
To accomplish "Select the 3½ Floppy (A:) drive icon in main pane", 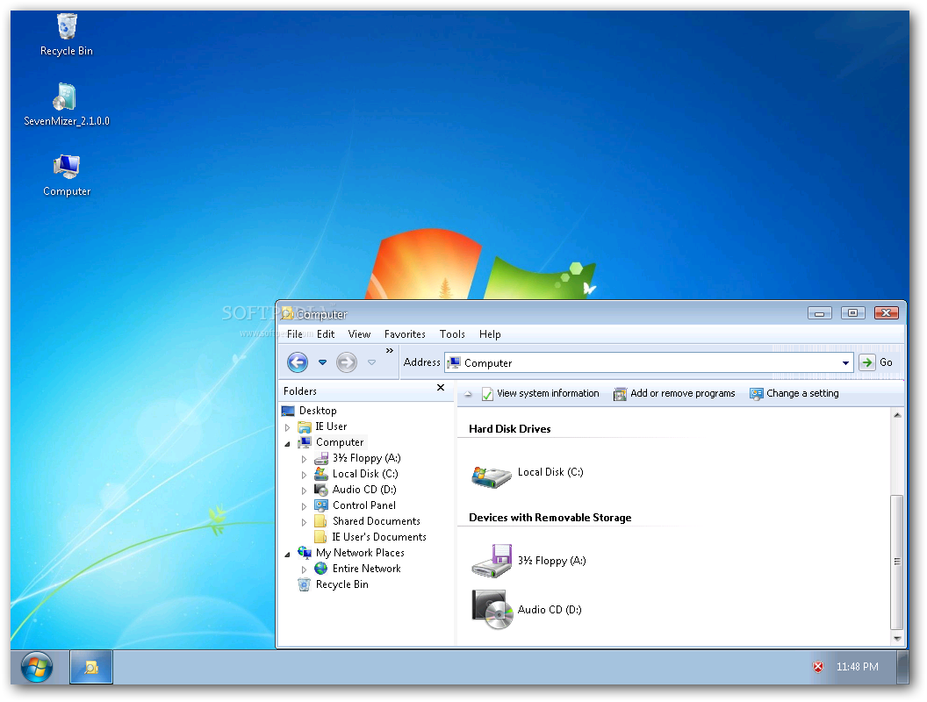I will click(492, 561).
